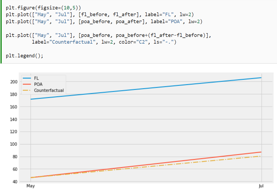277x191 pixels.
Task: Click the 80 y-axis tick label
Action: (15, 157)
